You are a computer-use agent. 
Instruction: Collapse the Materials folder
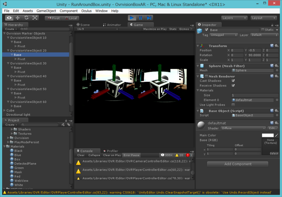pyautogui.click(x=5, y=147)
